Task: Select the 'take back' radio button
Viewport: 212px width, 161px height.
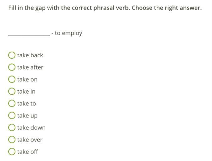Action: coord(12,55)
